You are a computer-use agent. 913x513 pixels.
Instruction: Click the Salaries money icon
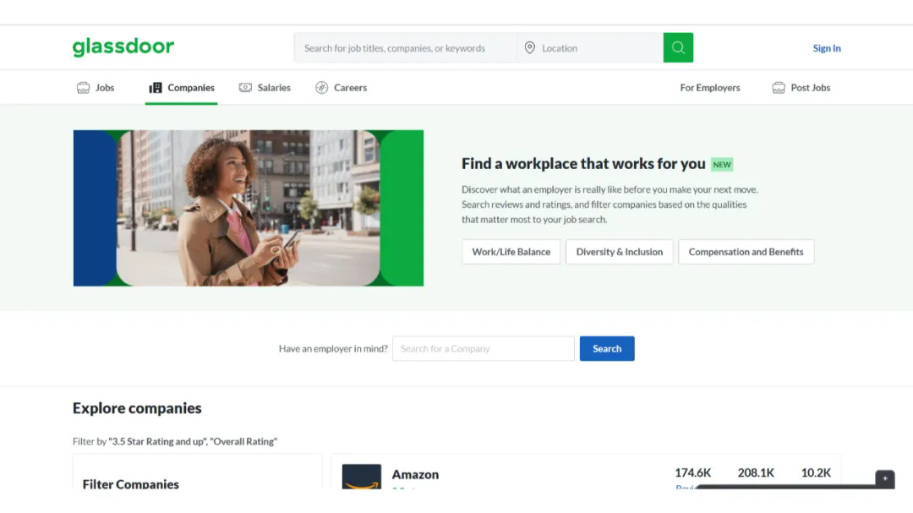click(245, 88)
